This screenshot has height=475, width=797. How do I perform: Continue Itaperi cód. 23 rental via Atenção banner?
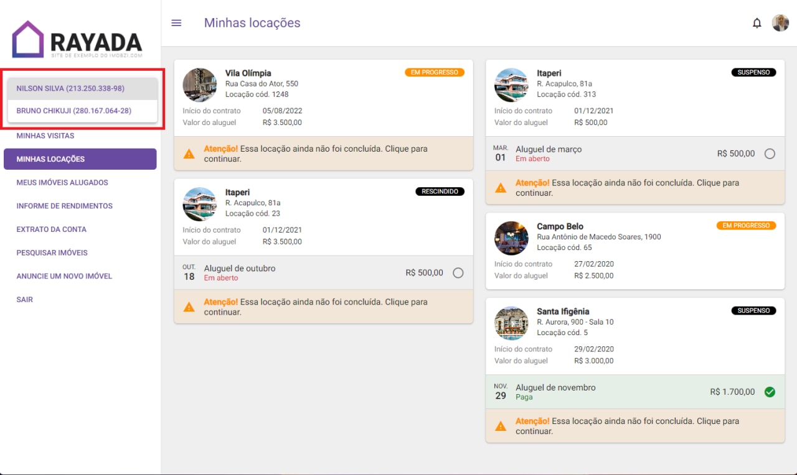coord(324,307)
